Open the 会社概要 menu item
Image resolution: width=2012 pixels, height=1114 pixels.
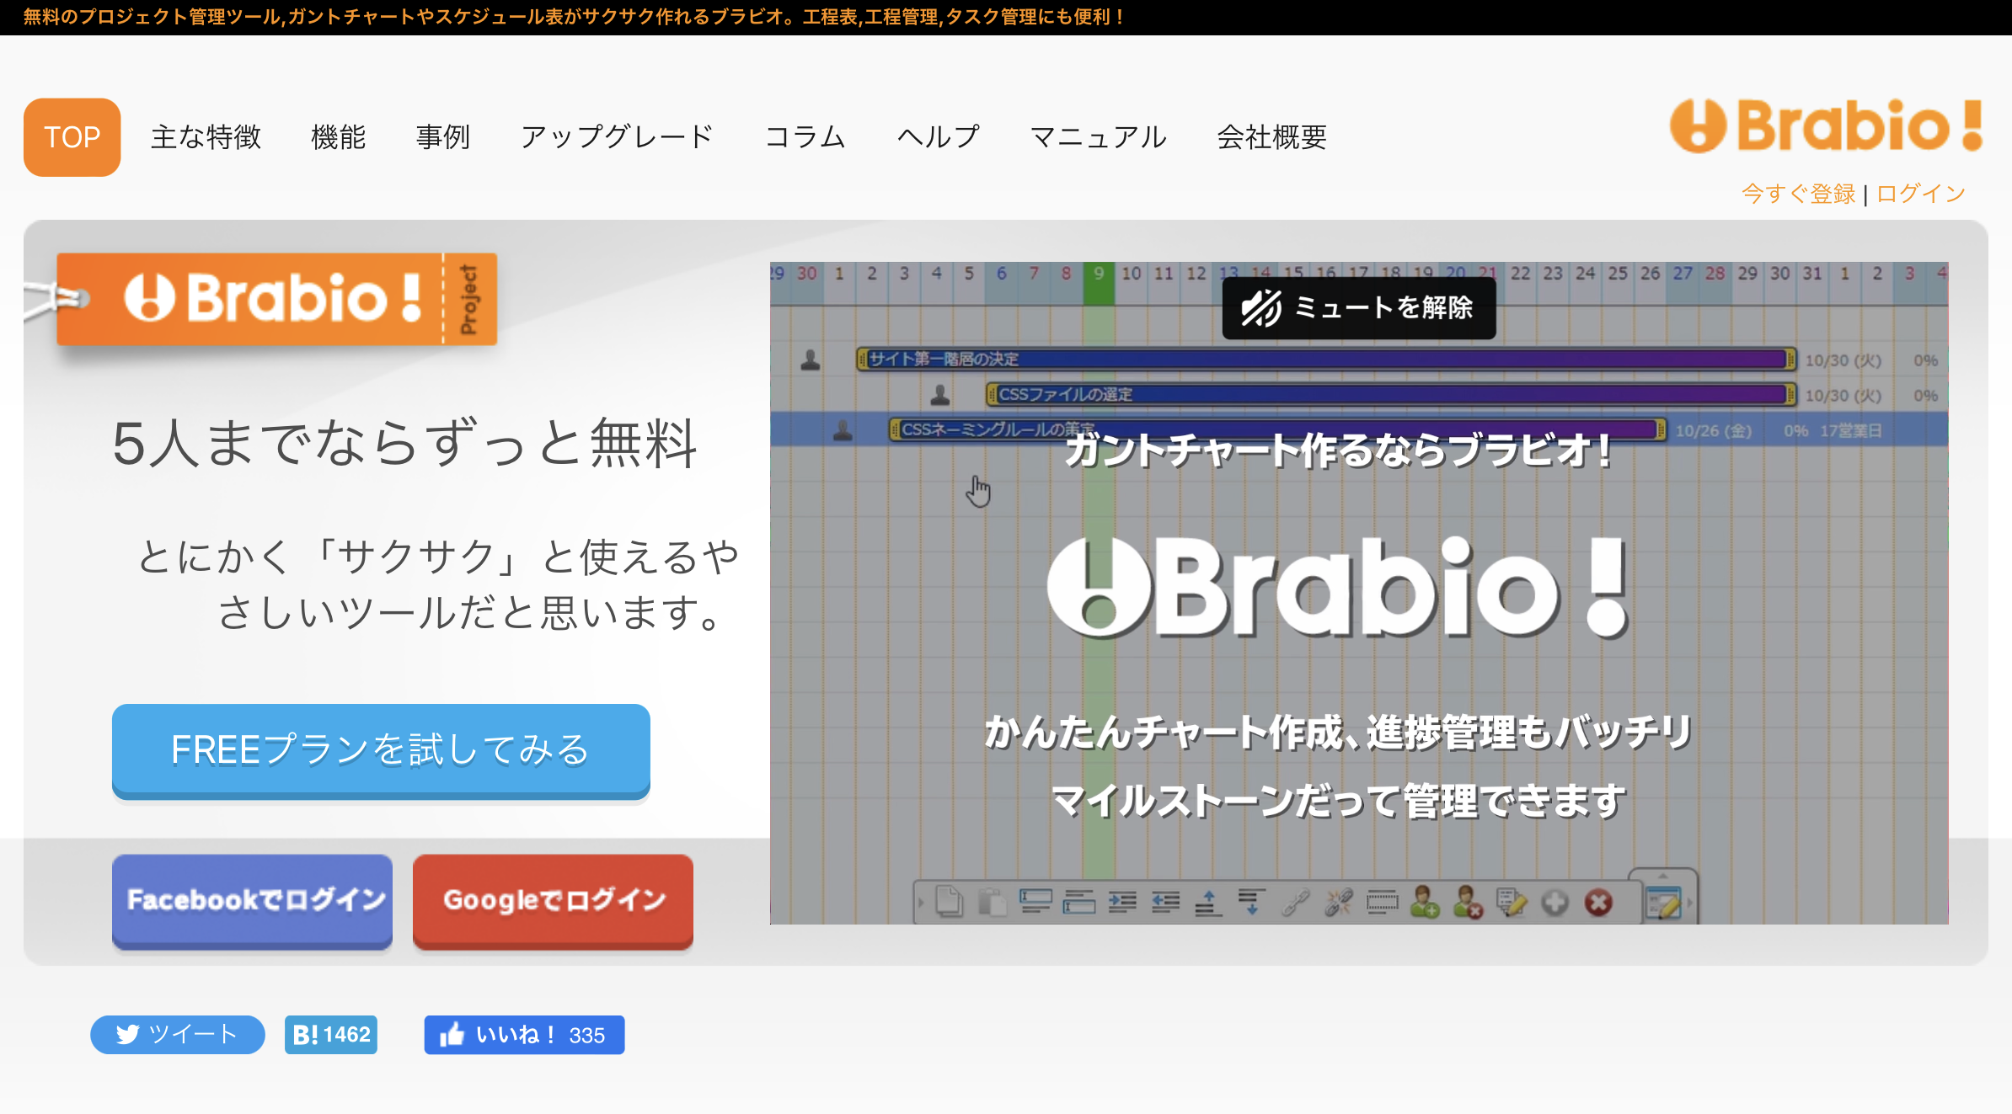[1272, 136]
